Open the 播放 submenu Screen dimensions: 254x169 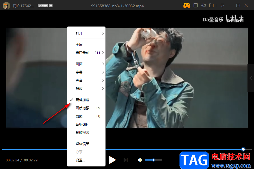[x=86, y=88]
